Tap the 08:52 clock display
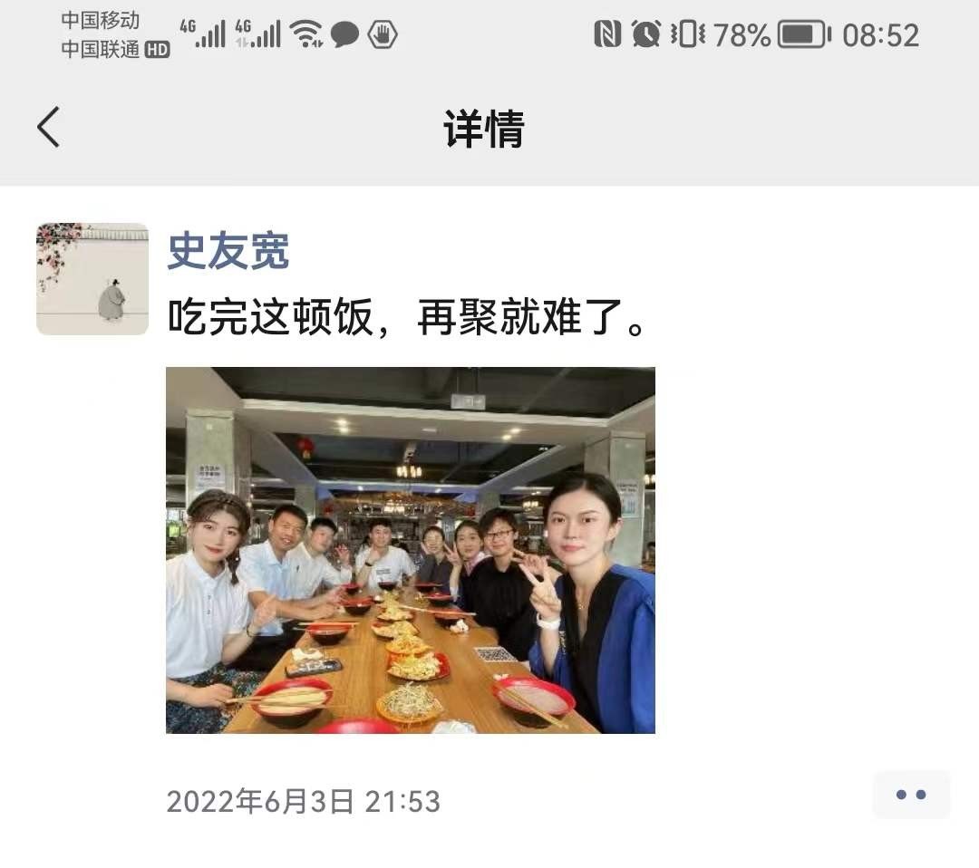This screenshot has width=979, height=868. pyautogui.click(x=880, y=35)
